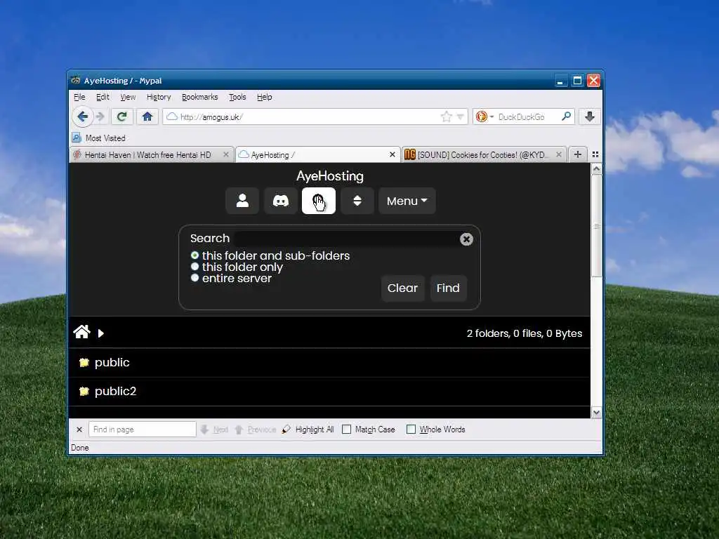
Task: Toggle Highlight All in the find bar
Action: point(308,430)
